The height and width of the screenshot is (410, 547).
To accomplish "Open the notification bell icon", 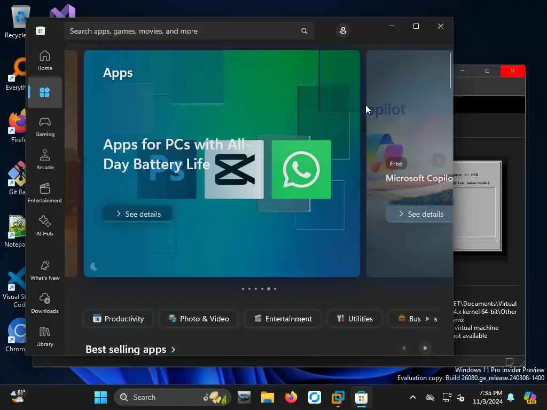I will point(511,397).
